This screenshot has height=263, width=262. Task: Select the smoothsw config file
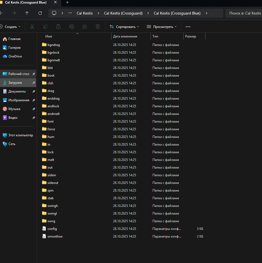coord(55,236)
